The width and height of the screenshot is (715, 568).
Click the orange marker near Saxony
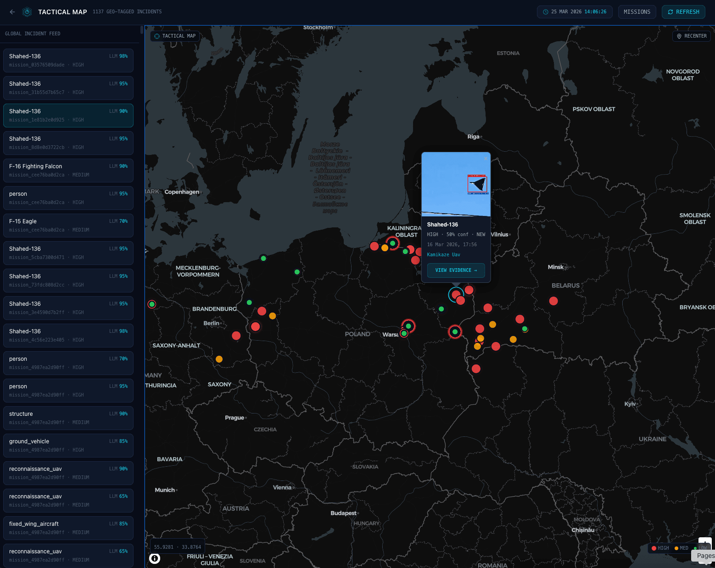219,359
